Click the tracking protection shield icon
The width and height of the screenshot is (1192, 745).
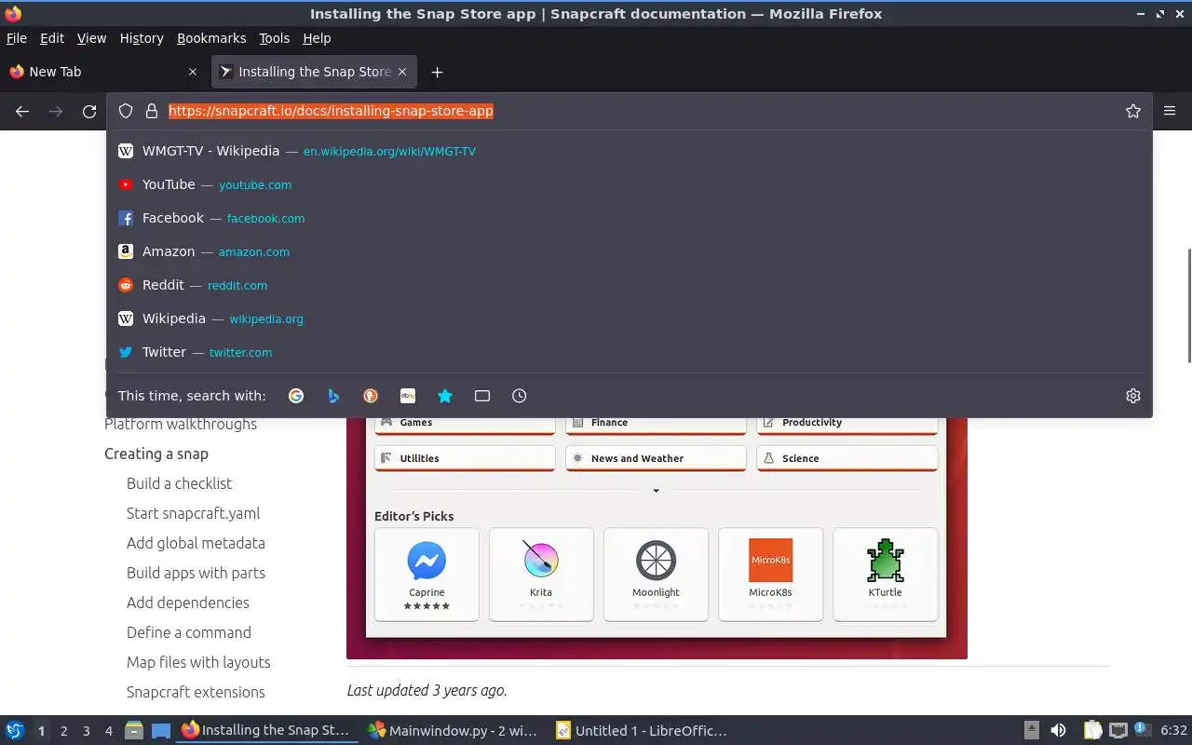pos(126,111)
